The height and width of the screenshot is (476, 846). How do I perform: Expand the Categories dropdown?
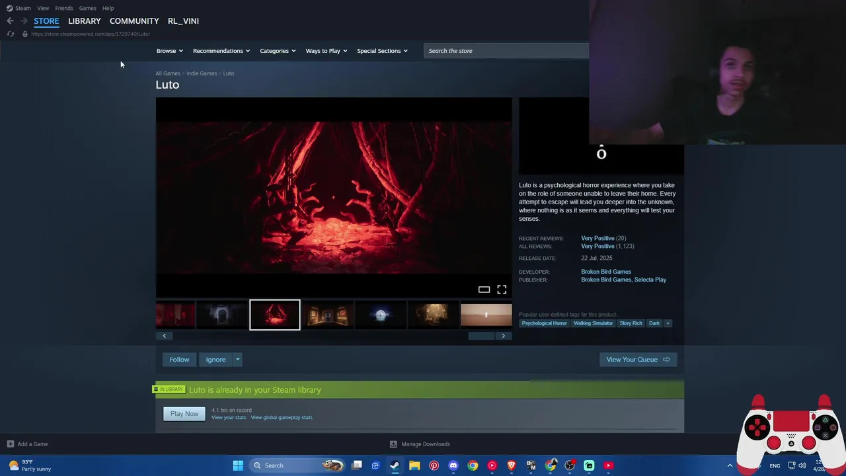(278, 51)
